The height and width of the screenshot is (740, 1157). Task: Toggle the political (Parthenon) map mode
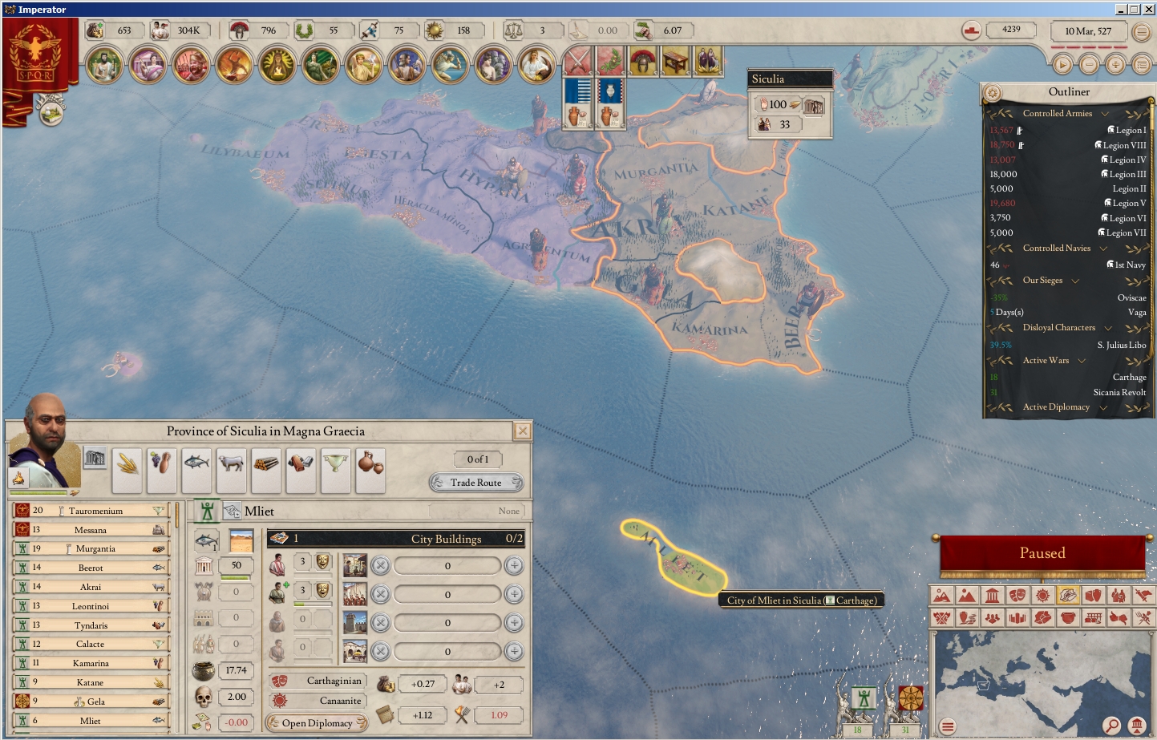coord(992,596)
